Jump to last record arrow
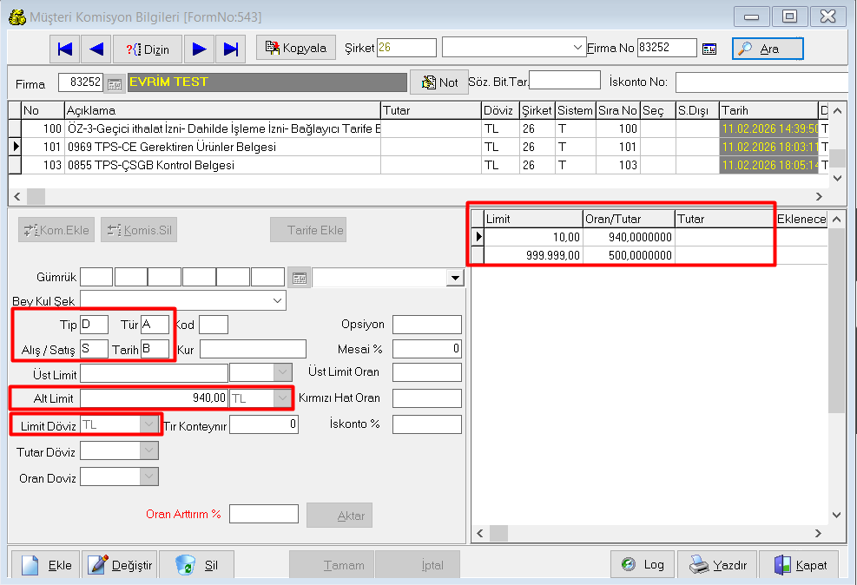Image resolution: width=857 pixels, height=585 pixels. coord(230,49)
